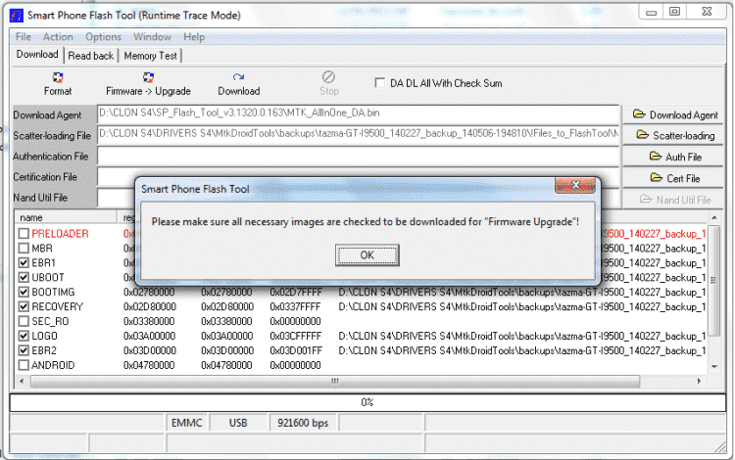Click the EMMC status bar entry
Viewport: 735px width, 460px height.
coord(186,423)
